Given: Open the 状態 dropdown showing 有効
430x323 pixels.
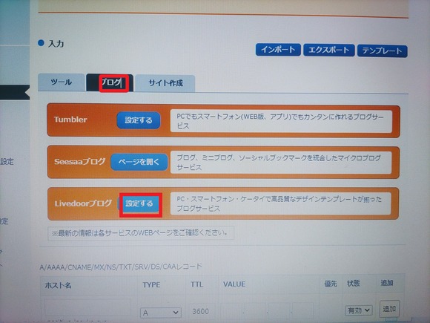Looking at the screenshot, I should point(358,310).
